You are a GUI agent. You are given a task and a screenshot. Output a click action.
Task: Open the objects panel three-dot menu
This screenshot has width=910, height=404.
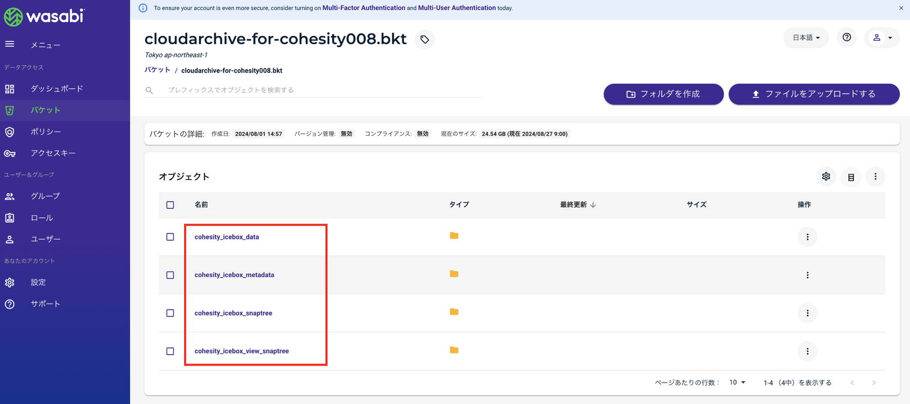(x=876, y=176)
